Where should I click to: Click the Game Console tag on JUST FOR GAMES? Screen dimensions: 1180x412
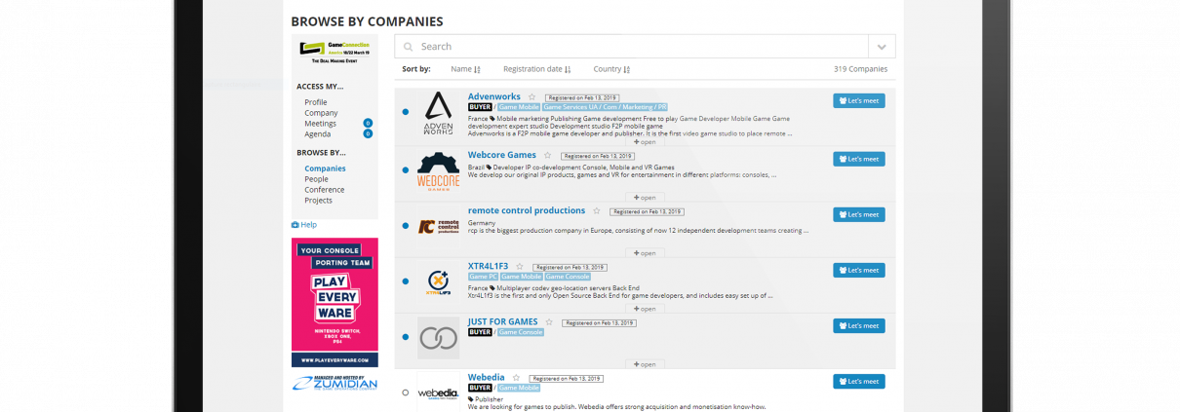tap(522, 332)
